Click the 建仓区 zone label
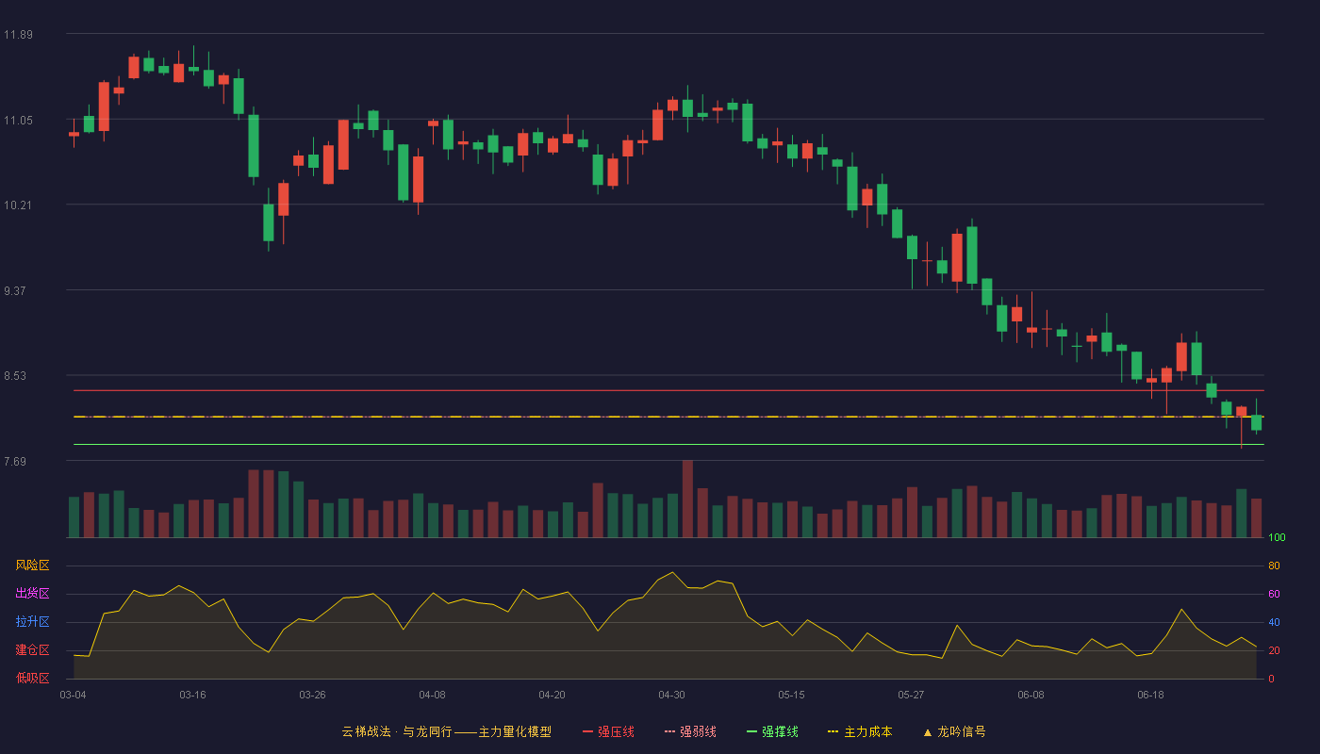1320x754 pixels. (32, 650)
